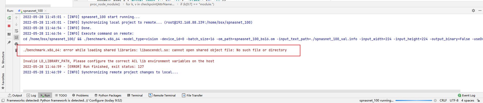Close the spnasnet_100 run tab
483x103 pixels.
coord(46,11)
